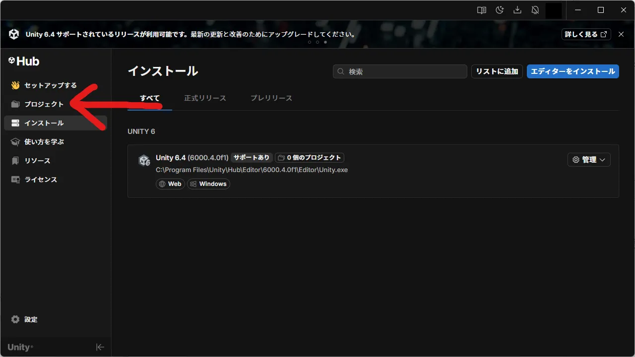This screenshot has width=635, height=357.
Task: Click the Unity 6.4 cube version icon
Action: click(x=144, y=160)
